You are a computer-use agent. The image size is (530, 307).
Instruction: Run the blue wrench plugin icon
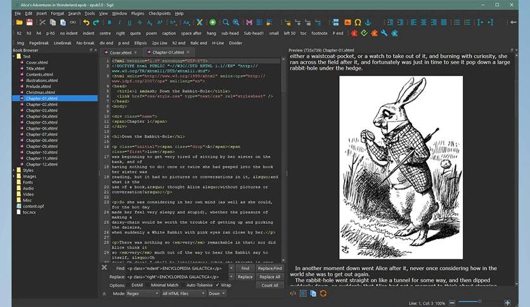[384, 33]
